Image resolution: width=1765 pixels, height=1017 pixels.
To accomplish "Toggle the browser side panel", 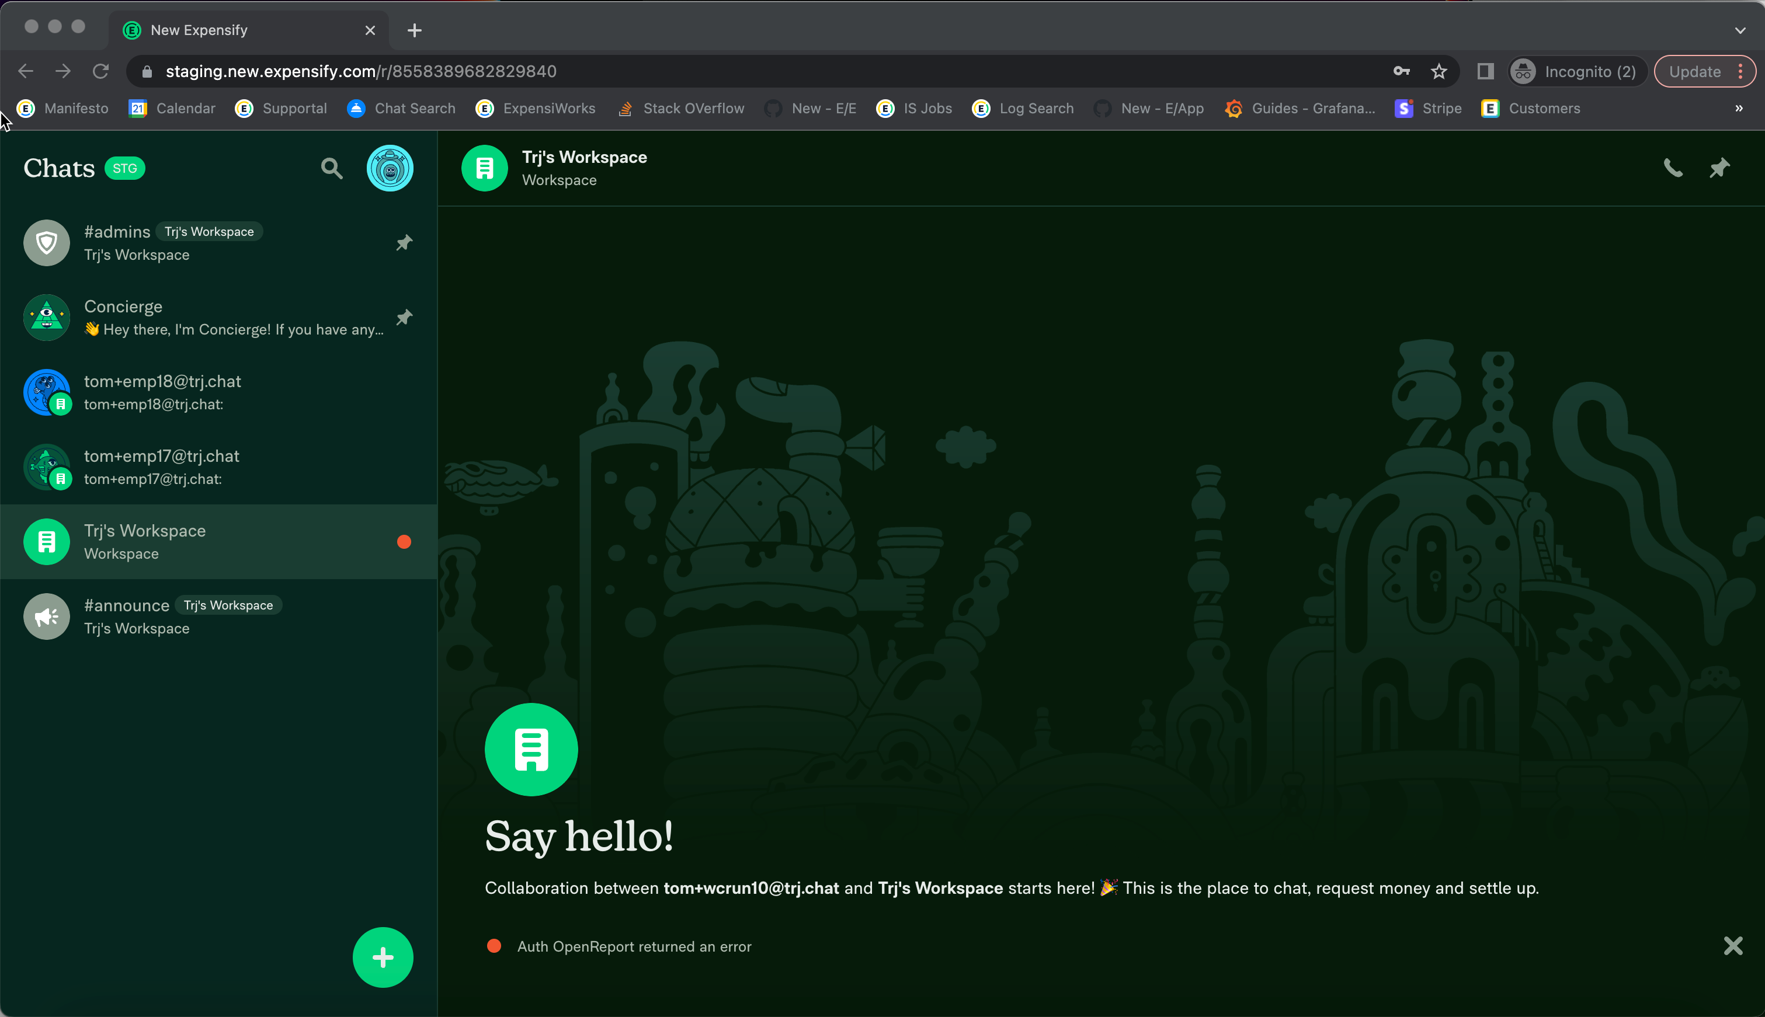I will (x=1485, y=71).
